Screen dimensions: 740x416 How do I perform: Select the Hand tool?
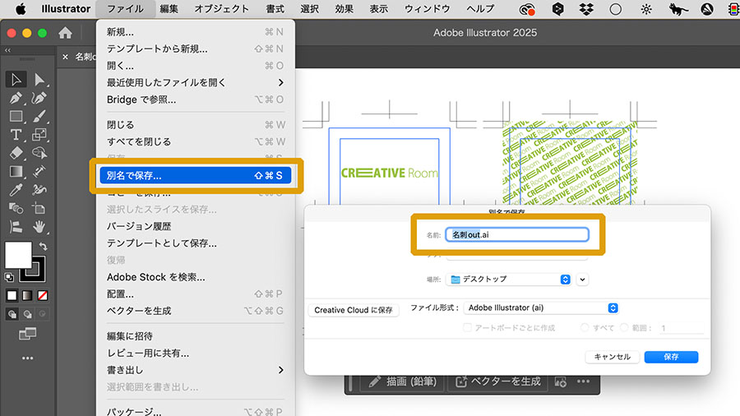pos(39,227)
